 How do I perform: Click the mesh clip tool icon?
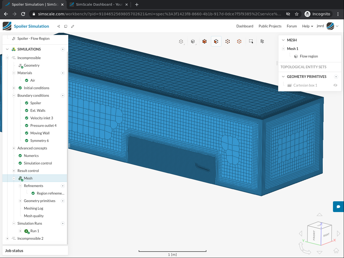[x=262, y=41]
